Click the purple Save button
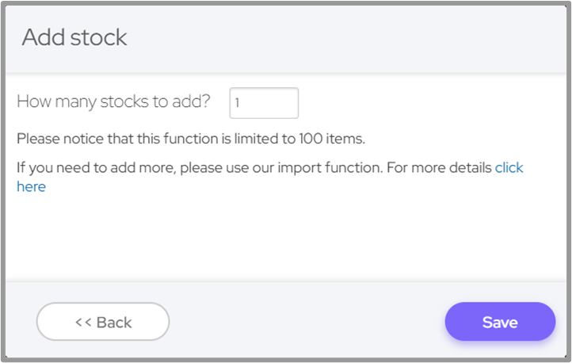The width and height of the screenshot is (572, 363). (x=500, y=322)
